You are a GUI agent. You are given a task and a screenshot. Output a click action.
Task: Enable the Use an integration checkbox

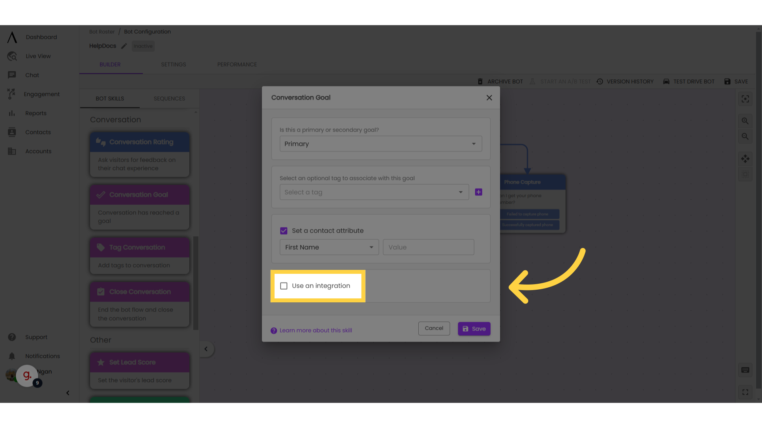coord(284,286)
